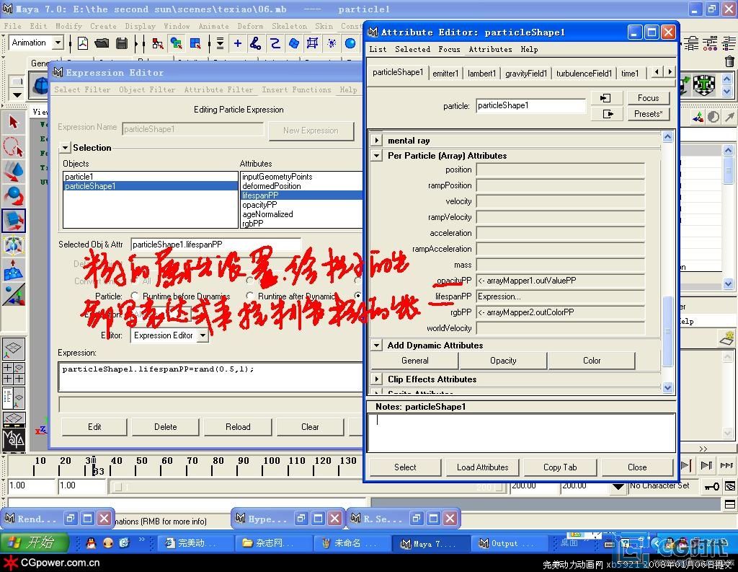The width and height of the screenshot is (738, 572).
Task: Expand the Clip Effects Attributes section
Action: [x=377, y=379]
